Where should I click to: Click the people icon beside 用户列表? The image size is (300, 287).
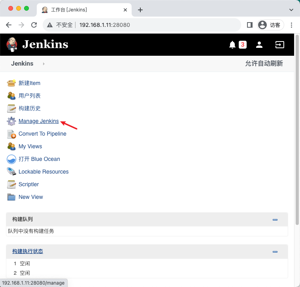(11, 96)
